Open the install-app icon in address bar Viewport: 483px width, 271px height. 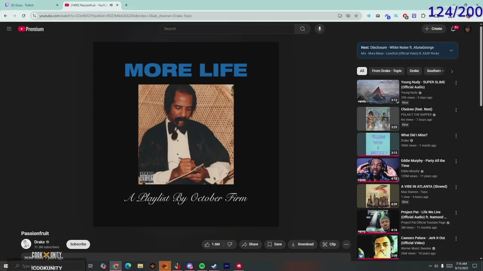[340, 16]
